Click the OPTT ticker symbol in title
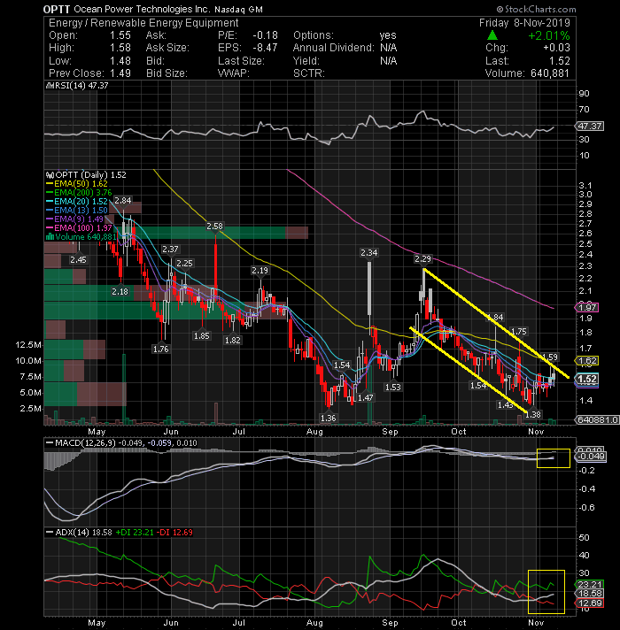Viewport: 620px width, 630px height. point(57,9)
